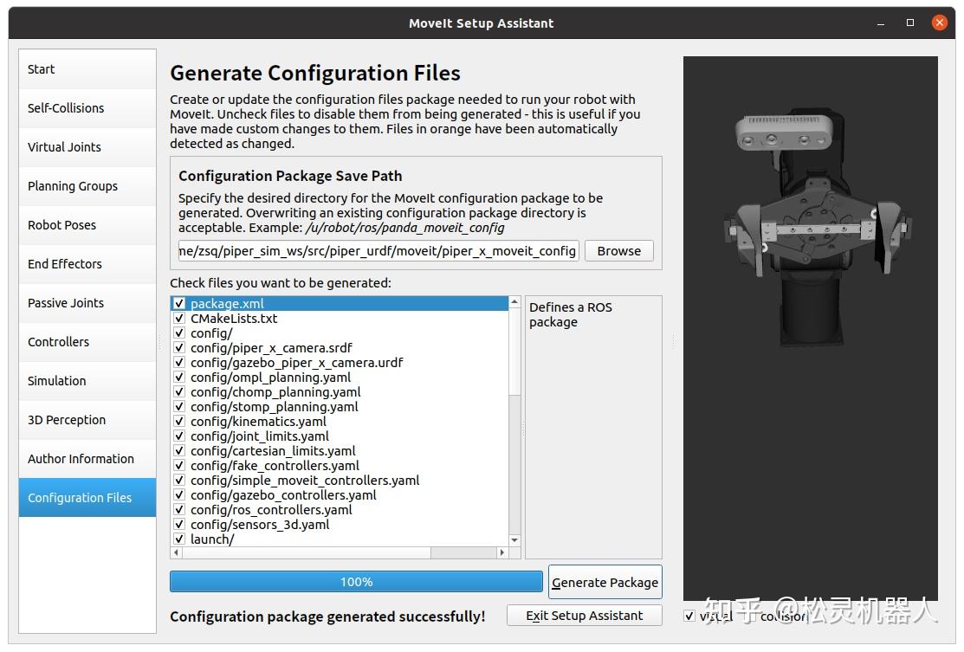Click Generate Package
This screenshot has height=652, width=964.
point(605,582)
